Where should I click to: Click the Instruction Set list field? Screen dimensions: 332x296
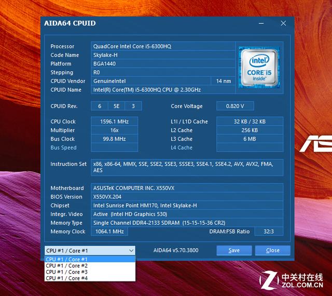point(187,167)
